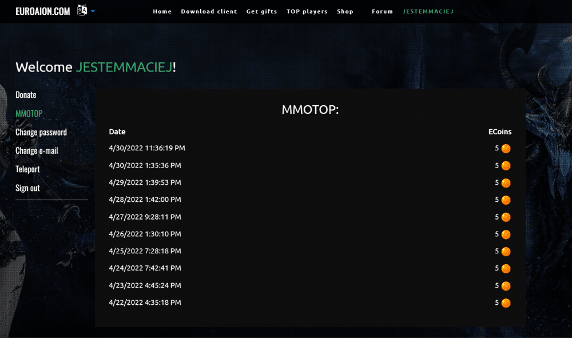Click the coin icon on 4/22/2022 row
Screen dimensions: 572x338
(x=506, y=303)
